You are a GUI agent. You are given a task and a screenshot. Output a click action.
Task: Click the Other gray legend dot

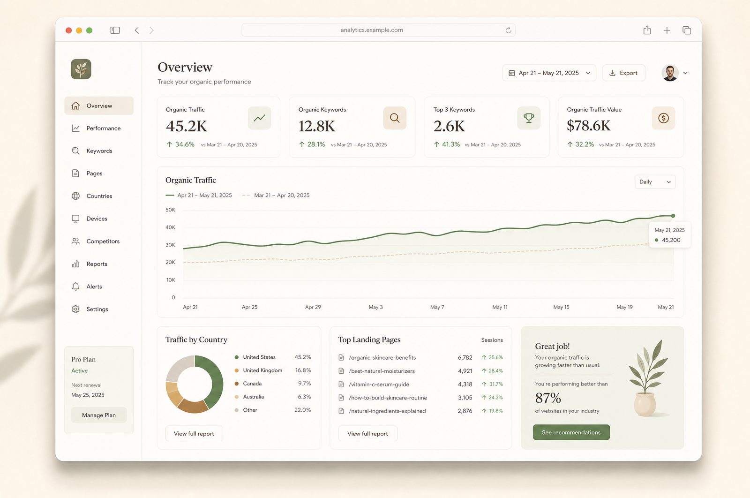[237, 410]
